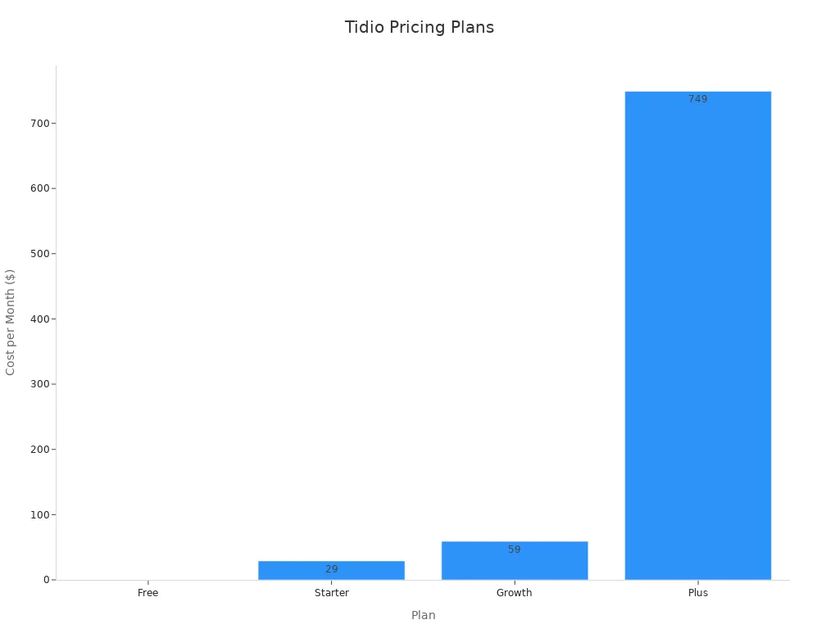Screen dimensions: 839x629
Task: Click the Plus x-axis label
Action: [x=697, y=593]
